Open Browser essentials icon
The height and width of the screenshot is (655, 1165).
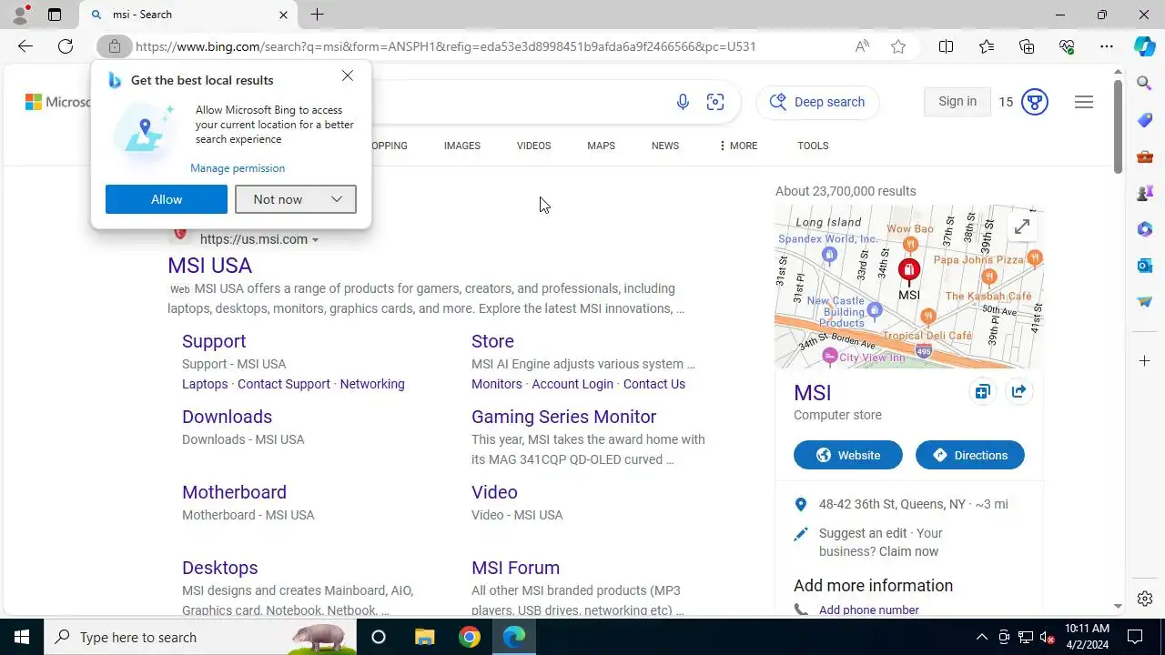coord(1067,46)
